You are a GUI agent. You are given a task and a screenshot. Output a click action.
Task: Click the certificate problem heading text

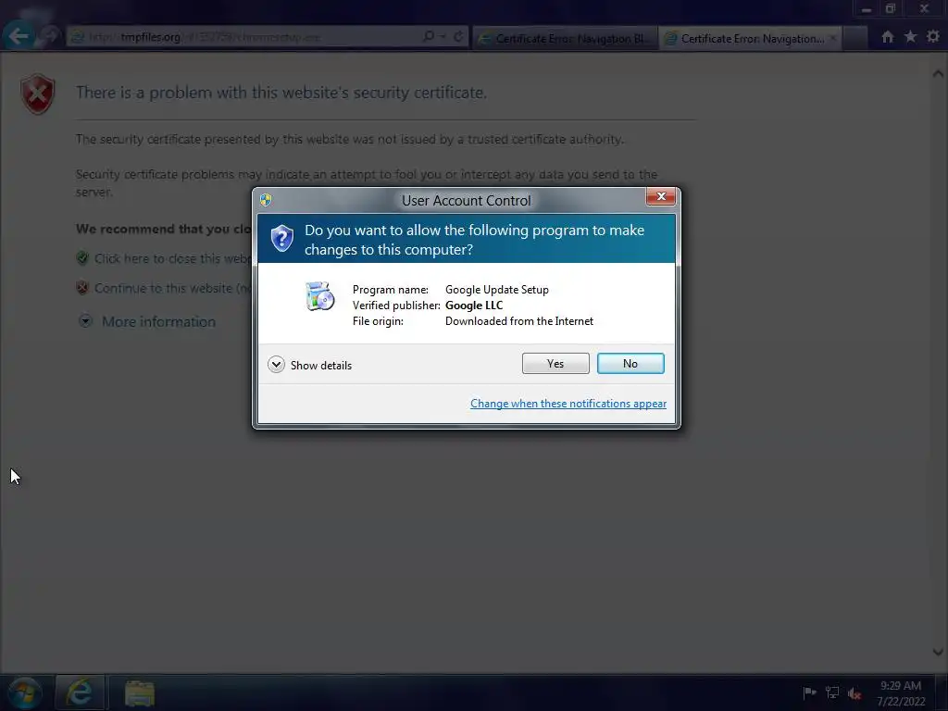pos(281,93)
